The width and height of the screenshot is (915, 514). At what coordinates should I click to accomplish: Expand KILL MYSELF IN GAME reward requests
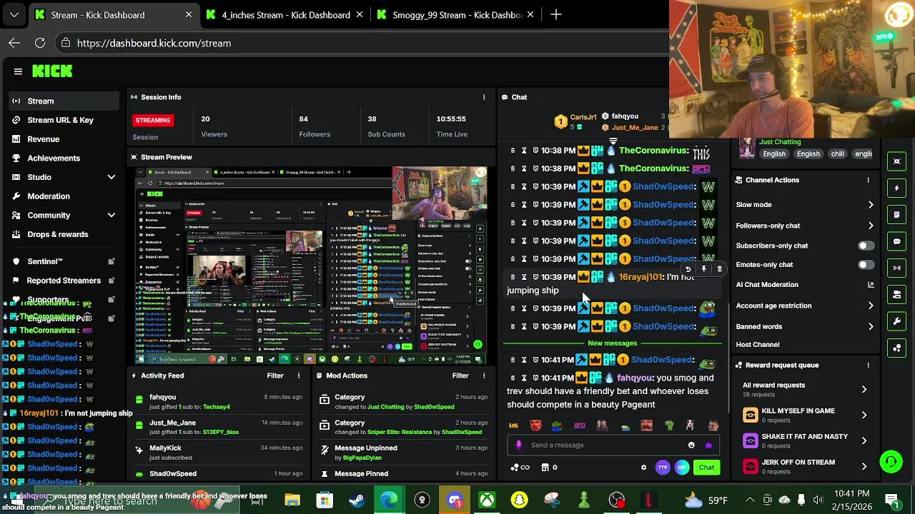[864, 415]
